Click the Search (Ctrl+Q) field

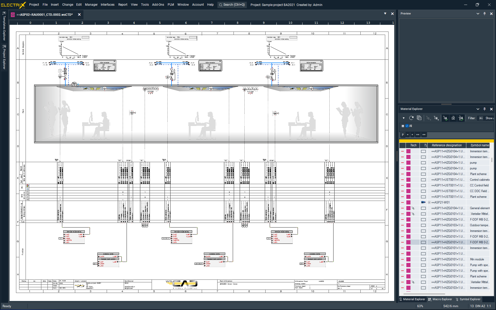point(232,5)
